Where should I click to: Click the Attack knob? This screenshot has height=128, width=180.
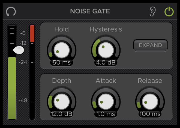coord(106,102)
